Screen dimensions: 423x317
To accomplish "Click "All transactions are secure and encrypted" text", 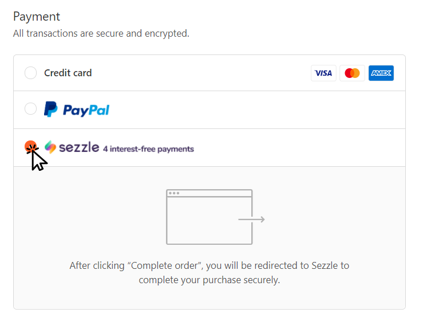I will (x=101, y=33).
